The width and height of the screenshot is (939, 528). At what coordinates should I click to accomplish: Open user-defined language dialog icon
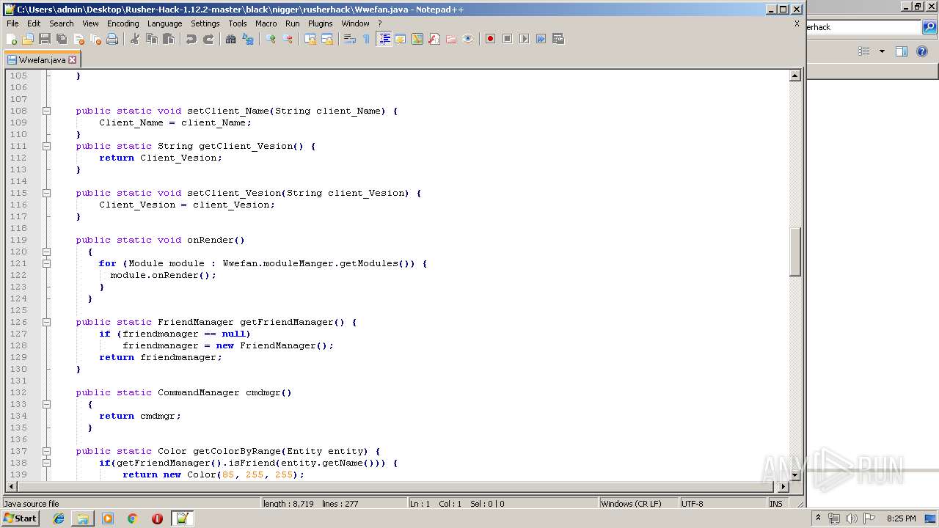401,39
